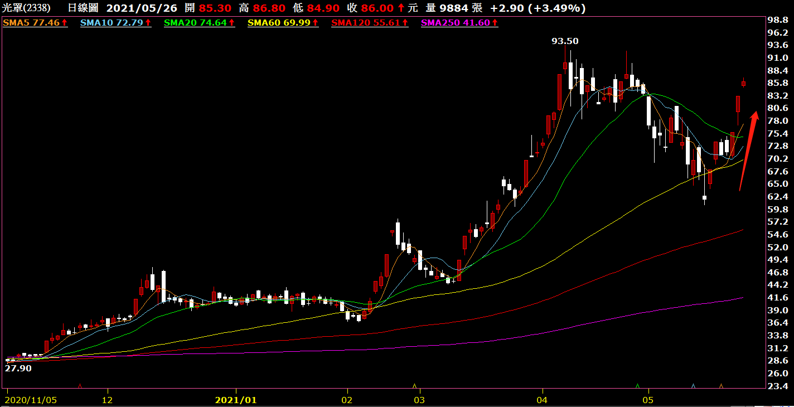Open the SMA250 41.60 indicator settings
This screenshot has height=407, width=794.
(x=459, y=23)
